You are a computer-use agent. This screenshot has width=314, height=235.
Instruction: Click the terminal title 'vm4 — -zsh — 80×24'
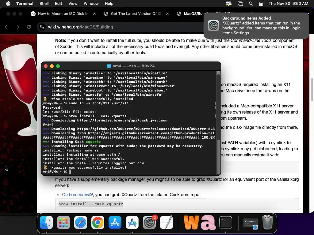pyautogui.click(x=134, y=66)
